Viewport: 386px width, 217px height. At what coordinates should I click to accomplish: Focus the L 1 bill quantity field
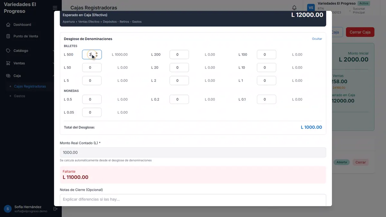click(267, 81)
